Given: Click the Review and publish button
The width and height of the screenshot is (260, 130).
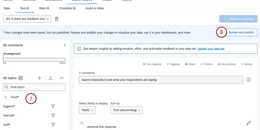Looking at the screenshot, I should tap(241, 32).
